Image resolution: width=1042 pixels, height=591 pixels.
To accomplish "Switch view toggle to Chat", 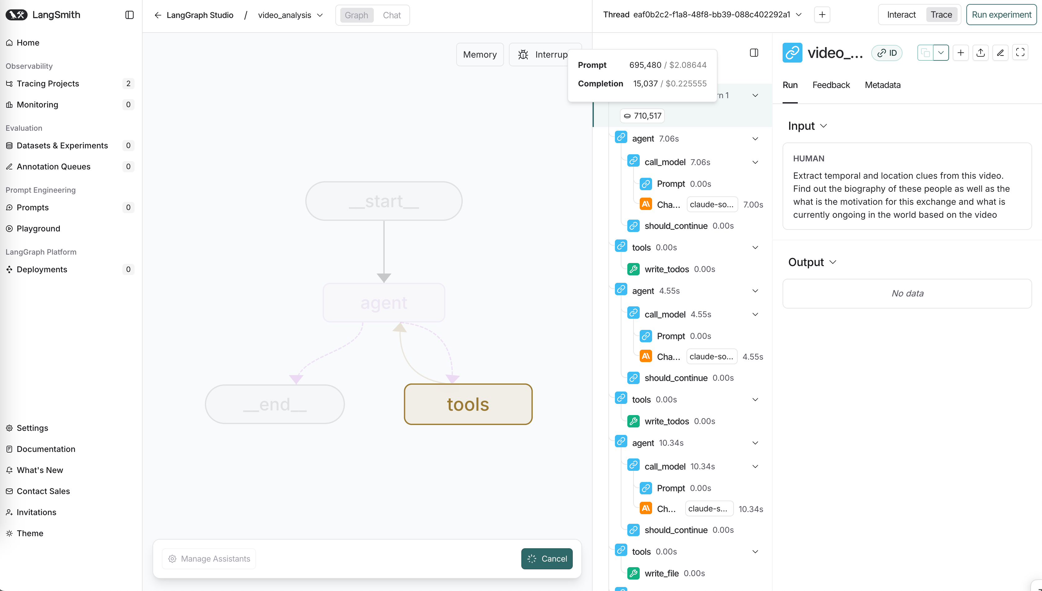I will [391, 15].
